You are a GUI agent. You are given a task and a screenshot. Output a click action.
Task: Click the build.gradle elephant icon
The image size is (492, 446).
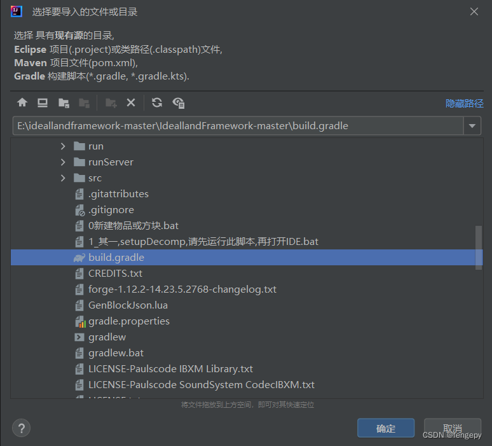[x=79, y=258]
